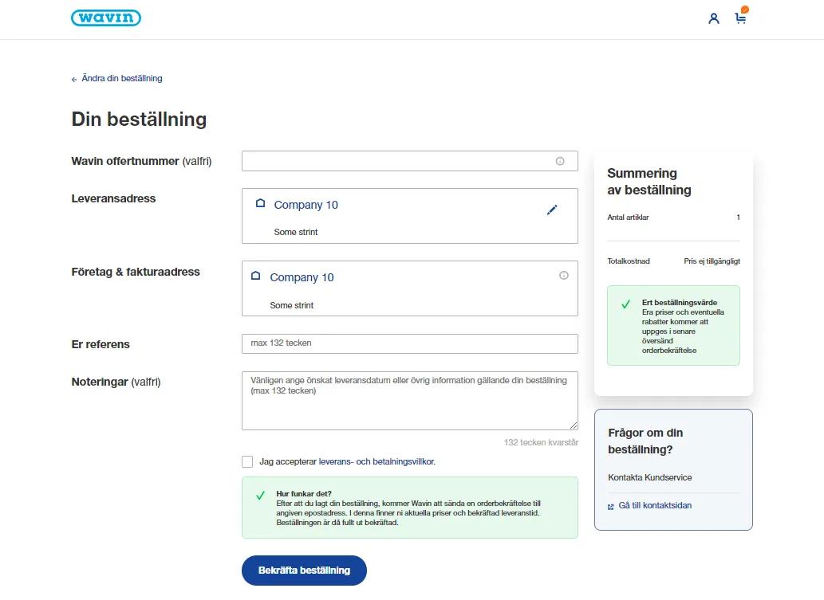Viewport: 824px width, 600px height.
Task: Open leverans- och betalningsvillkor link
Action: point(377,461)
